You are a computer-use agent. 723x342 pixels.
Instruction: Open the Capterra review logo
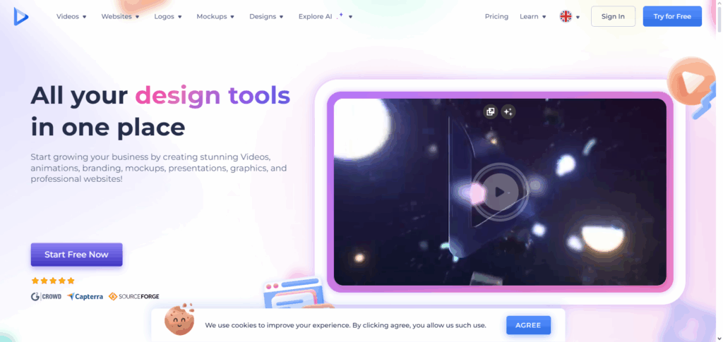coord(85,297)
